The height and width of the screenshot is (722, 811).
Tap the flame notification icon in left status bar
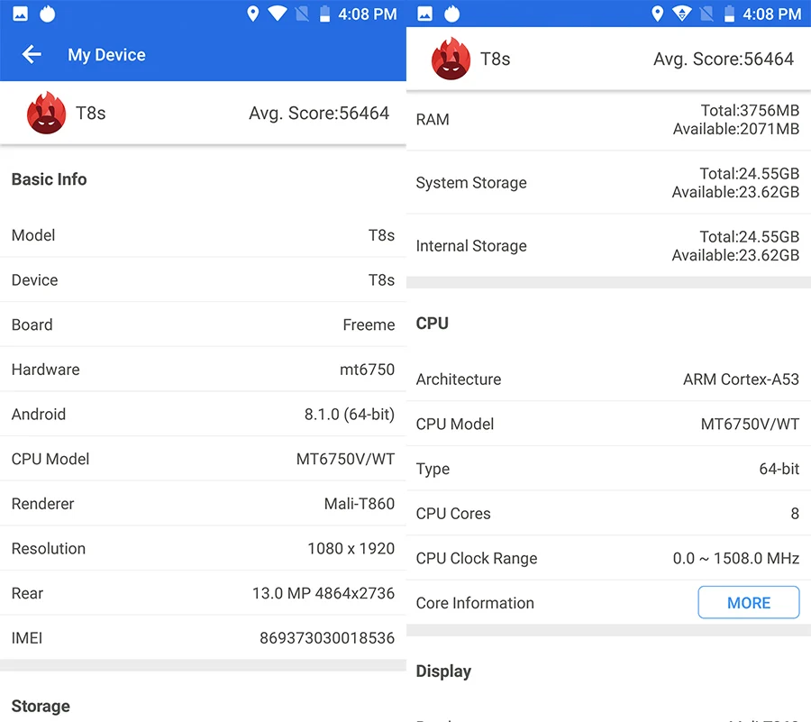48,14
